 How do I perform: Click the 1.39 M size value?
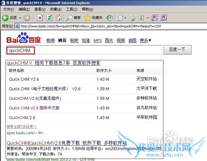pyautogui.click(x=103, y=89)
